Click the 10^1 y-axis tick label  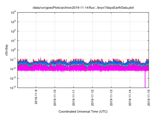pos(13,41)
